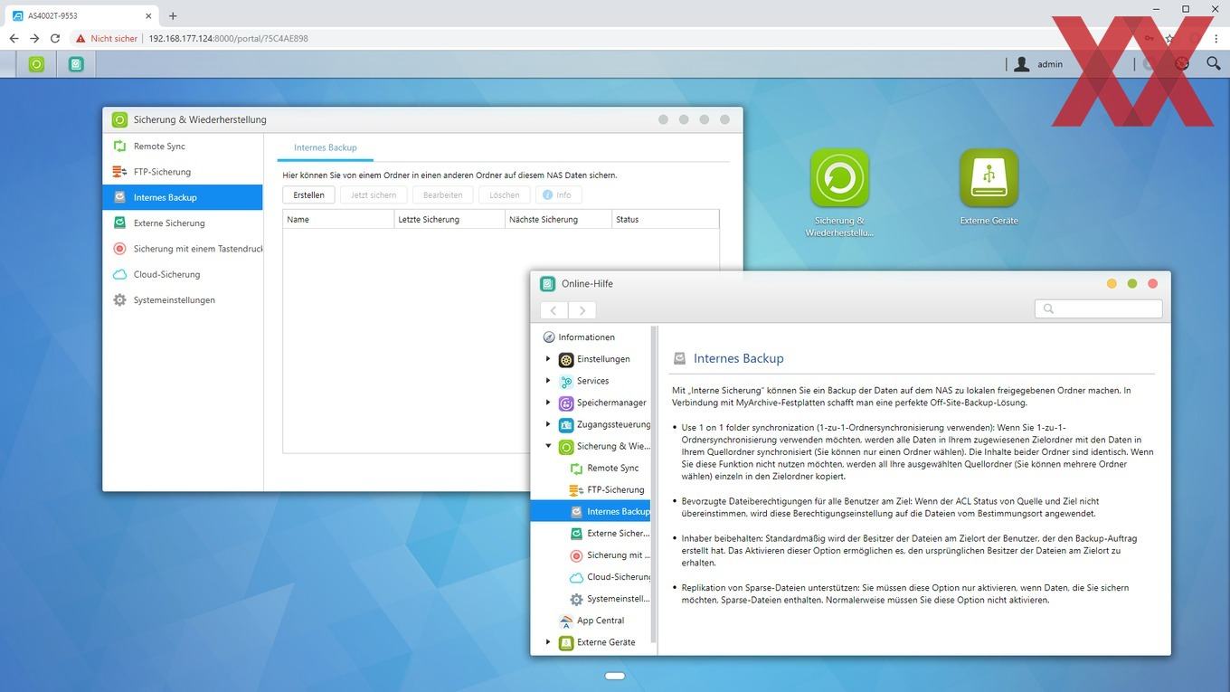This screenshot has height=692, width=1230.
Task: Focus the Online-Hilfe search field
Action: [1098, 308]
